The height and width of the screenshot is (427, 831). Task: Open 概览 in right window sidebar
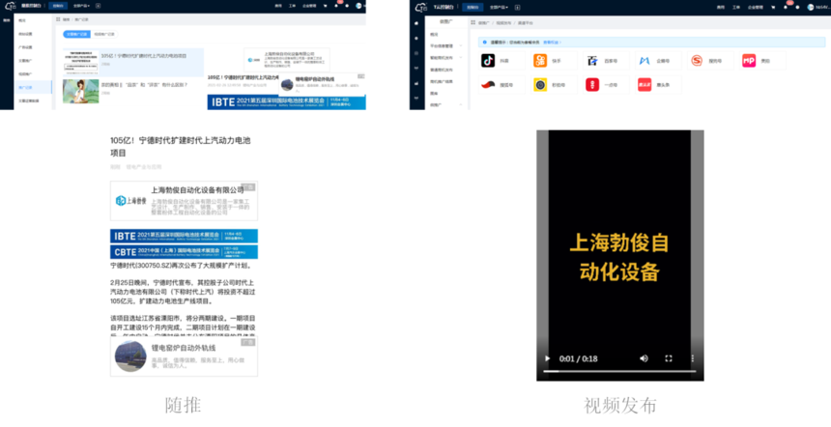pyautogui.click(x=435, y=35)
